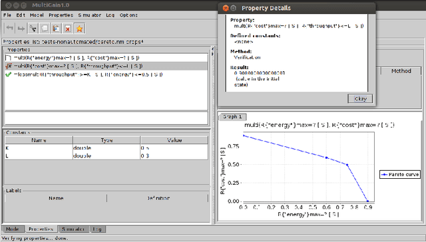Viewport: 426px width, 242px height.
Task: Open the Model menu
Action: tap(37, 15)
